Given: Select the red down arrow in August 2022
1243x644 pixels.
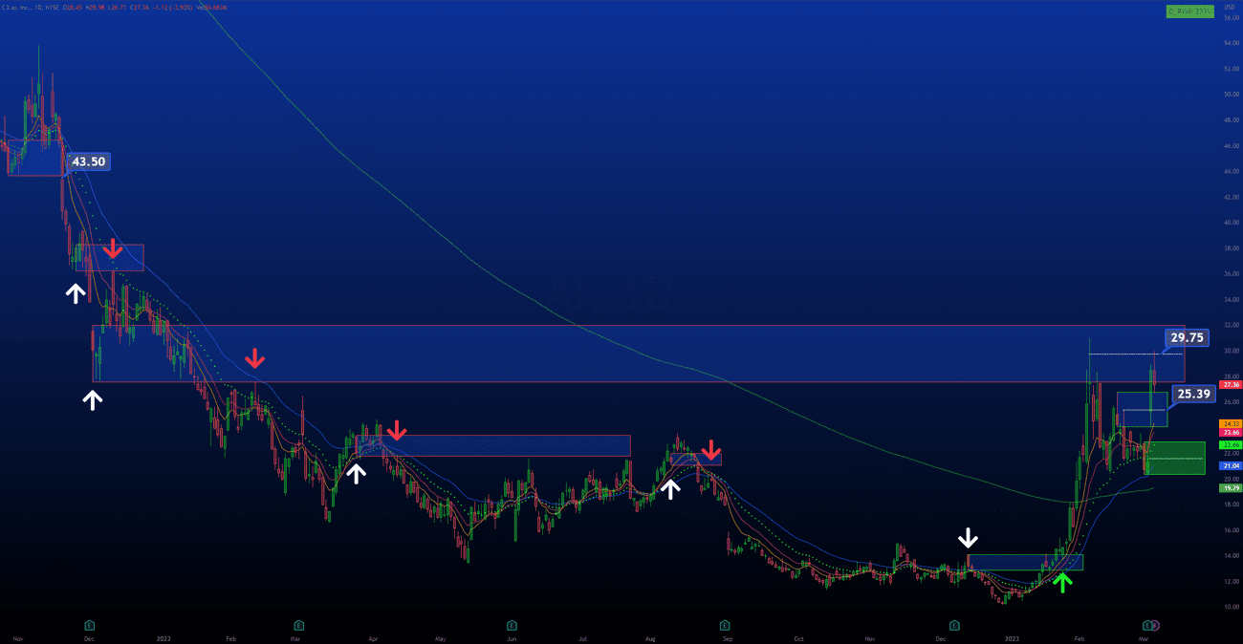Looking at the screenshot, I should click(x=710, y=450).
